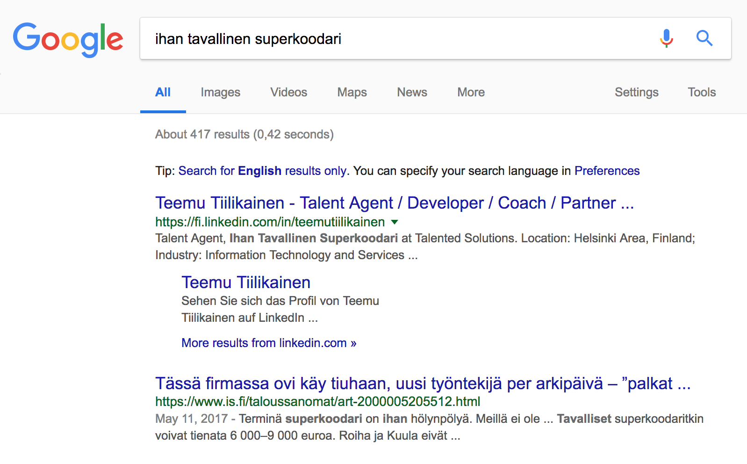Open the News tab

coord(412,92)
